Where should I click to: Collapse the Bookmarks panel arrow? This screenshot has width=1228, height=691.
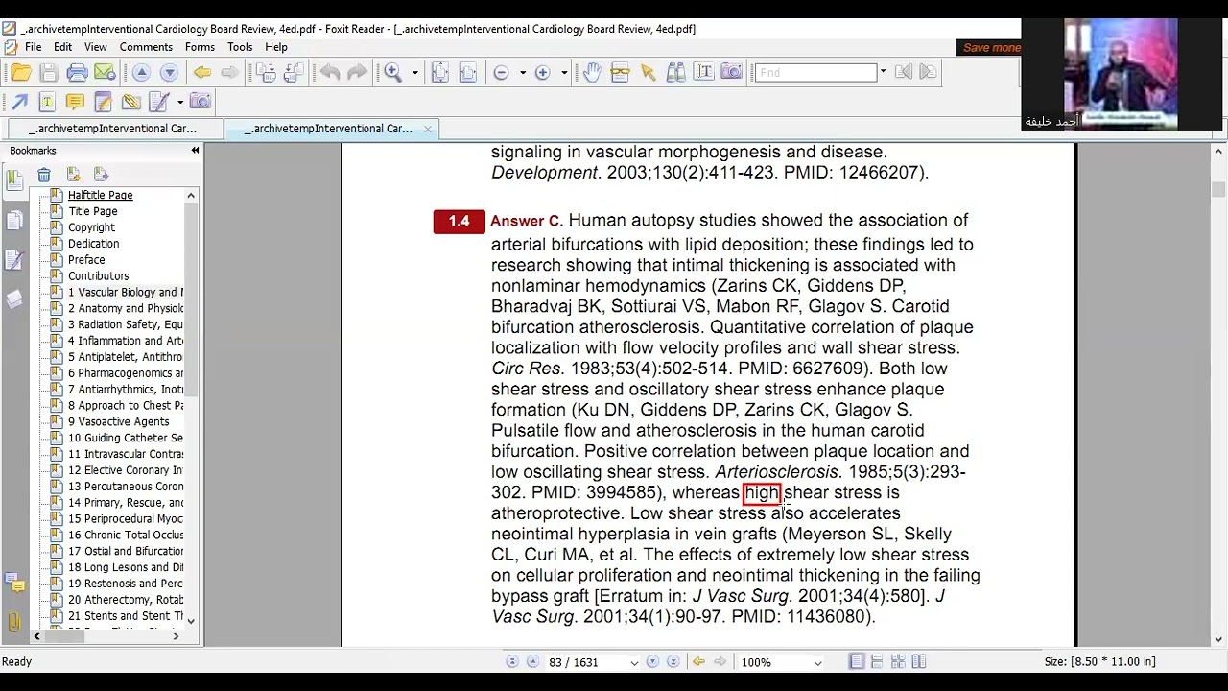point(195,151)
